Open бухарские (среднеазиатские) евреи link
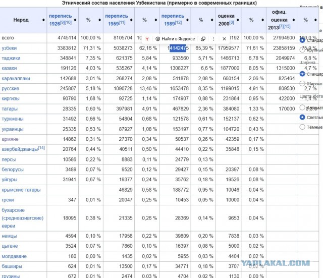This screenshot has height=278, width=323. [x=22, y=218]
